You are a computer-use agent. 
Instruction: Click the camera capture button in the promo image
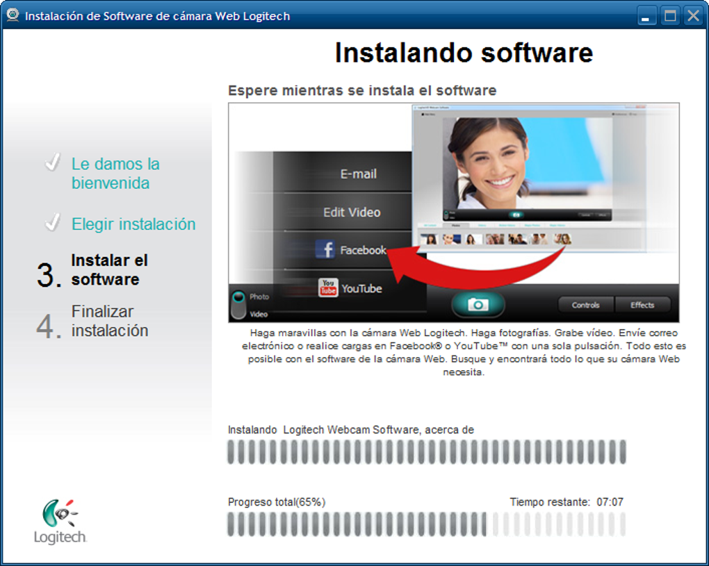[x=478, y=304]
